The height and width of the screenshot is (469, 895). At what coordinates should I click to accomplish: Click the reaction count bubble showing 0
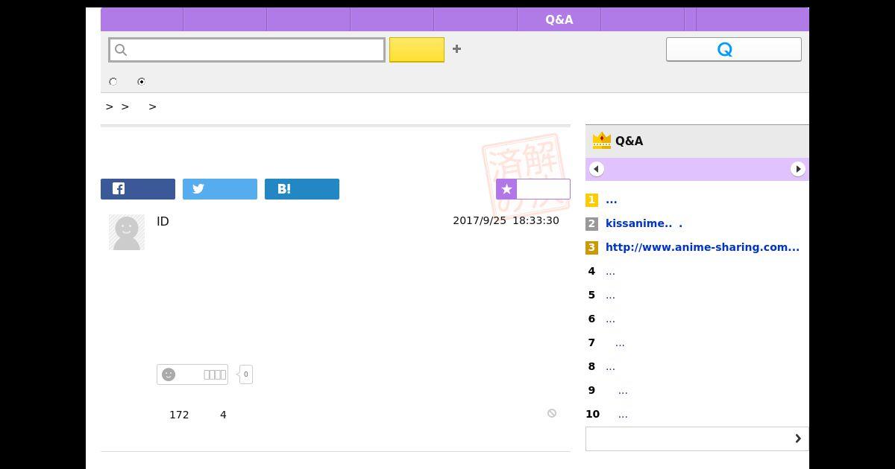point(245,374)
